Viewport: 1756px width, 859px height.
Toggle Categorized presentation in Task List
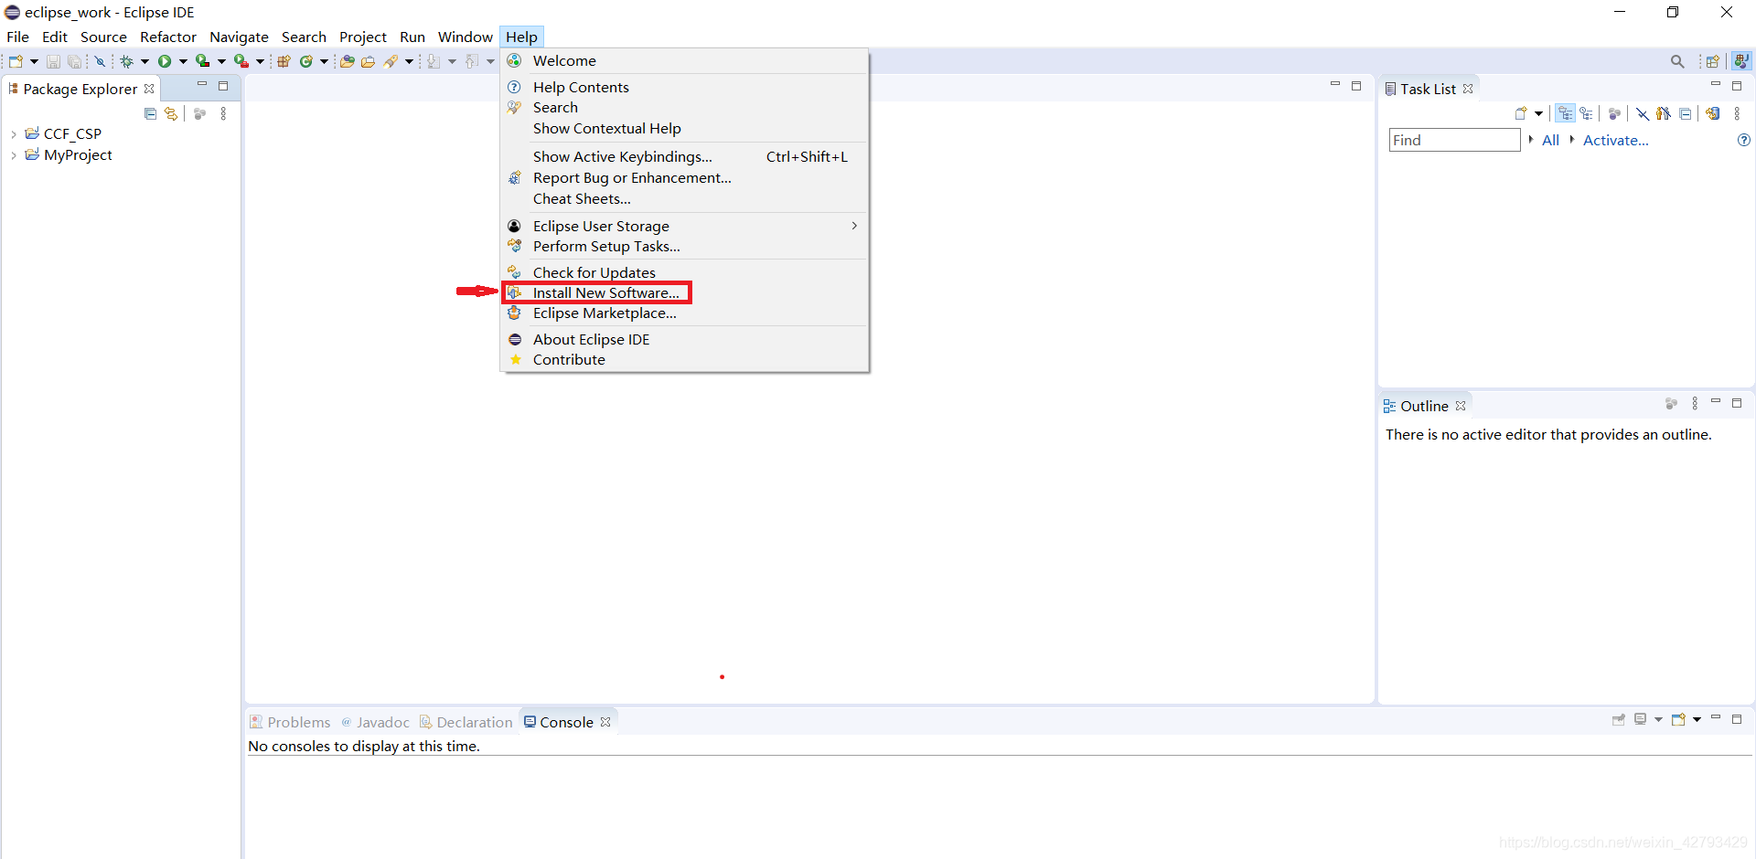[1566, 114]
